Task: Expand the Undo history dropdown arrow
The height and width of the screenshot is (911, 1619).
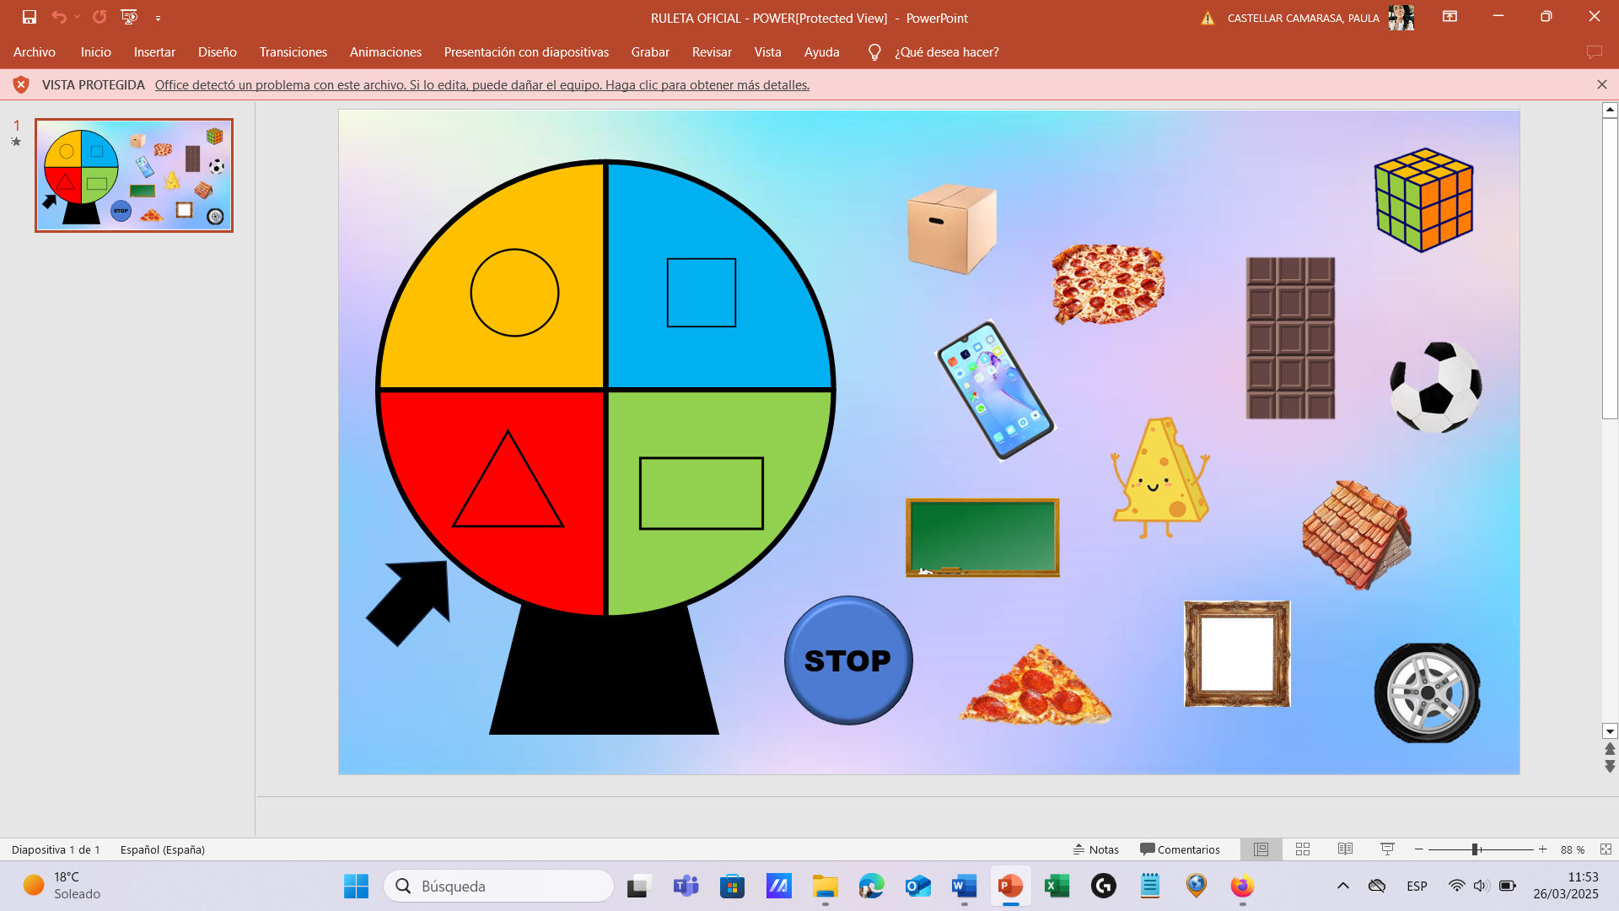Action: pyautogui.click(x=77, y=17)
